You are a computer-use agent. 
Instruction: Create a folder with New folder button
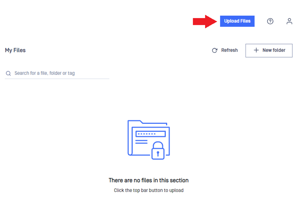[269, 50]
